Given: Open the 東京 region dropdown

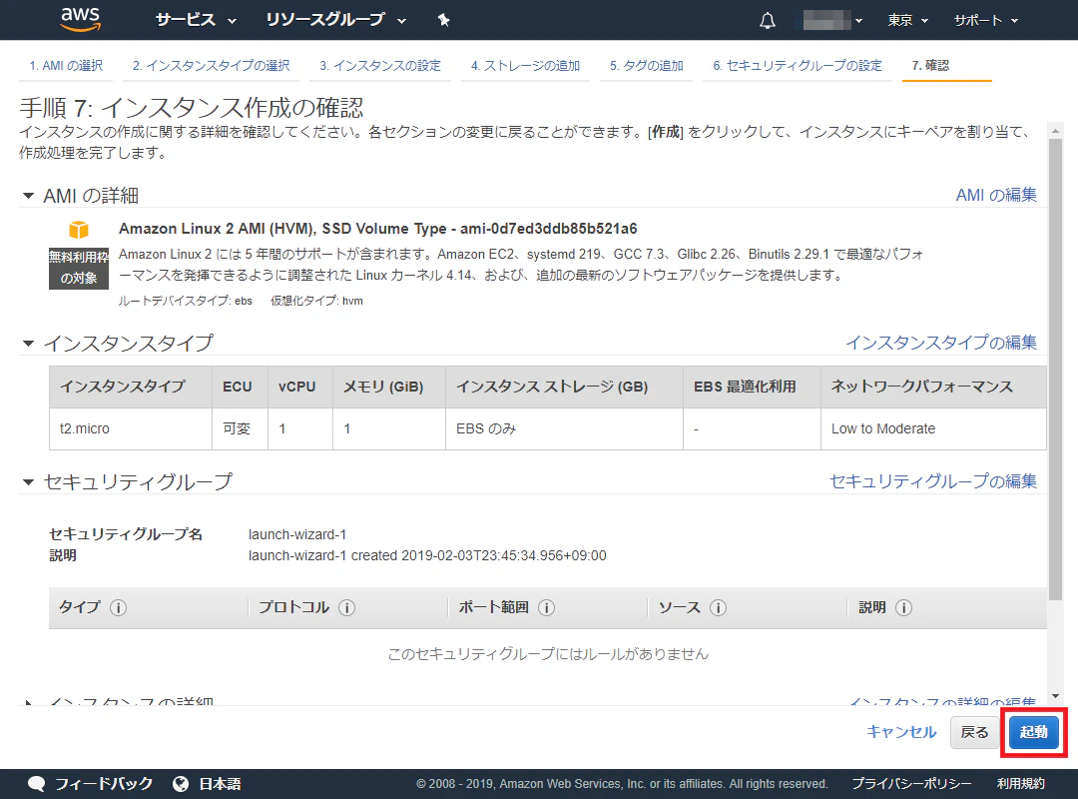Looking at the screenshot, I should tap(907, 21).
